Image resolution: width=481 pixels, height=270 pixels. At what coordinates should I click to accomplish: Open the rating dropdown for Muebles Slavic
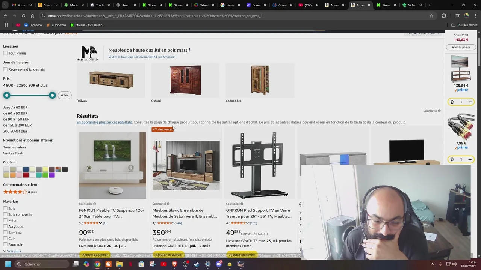[x=174, y=223]
